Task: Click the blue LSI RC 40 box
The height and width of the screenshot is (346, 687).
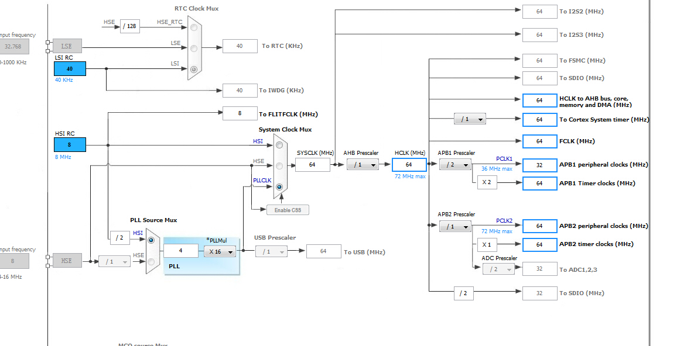Action: 70,69
